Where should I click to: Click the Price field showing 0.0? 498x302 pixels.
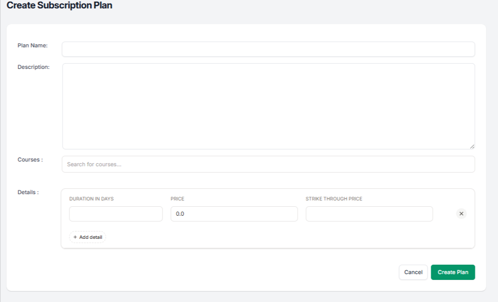(x=234, y=214)
